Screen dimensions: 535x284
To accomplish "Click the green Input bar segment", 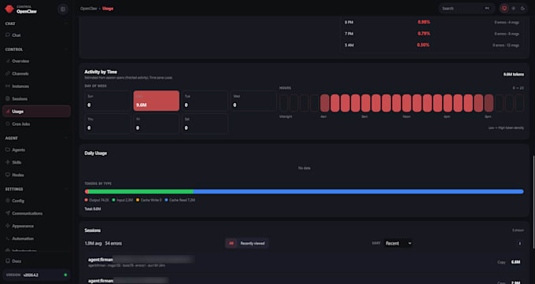I will tap(141, 191).
